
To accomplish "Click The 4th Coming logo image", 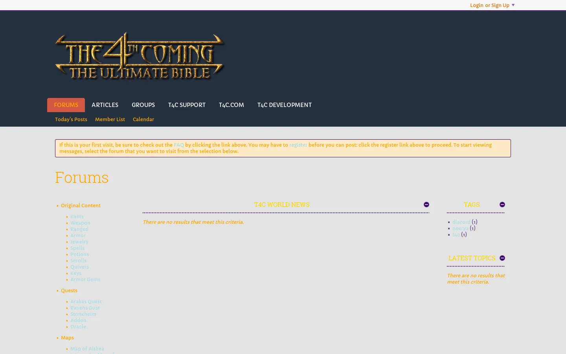I will [x=140, y=55].
